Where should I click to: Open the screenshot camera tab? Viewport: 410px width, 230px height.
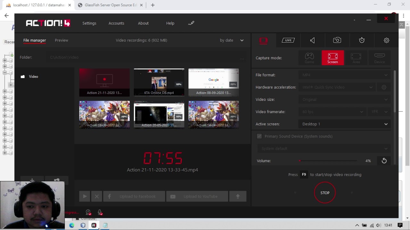tap(337, 40)
